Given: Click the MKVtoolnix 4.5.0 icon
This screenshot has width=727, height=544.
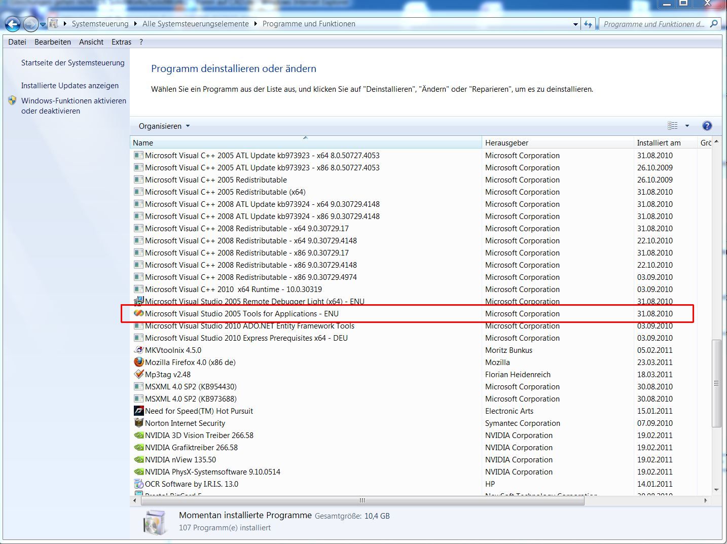Looking at the screenshot, I should [139, 350].
